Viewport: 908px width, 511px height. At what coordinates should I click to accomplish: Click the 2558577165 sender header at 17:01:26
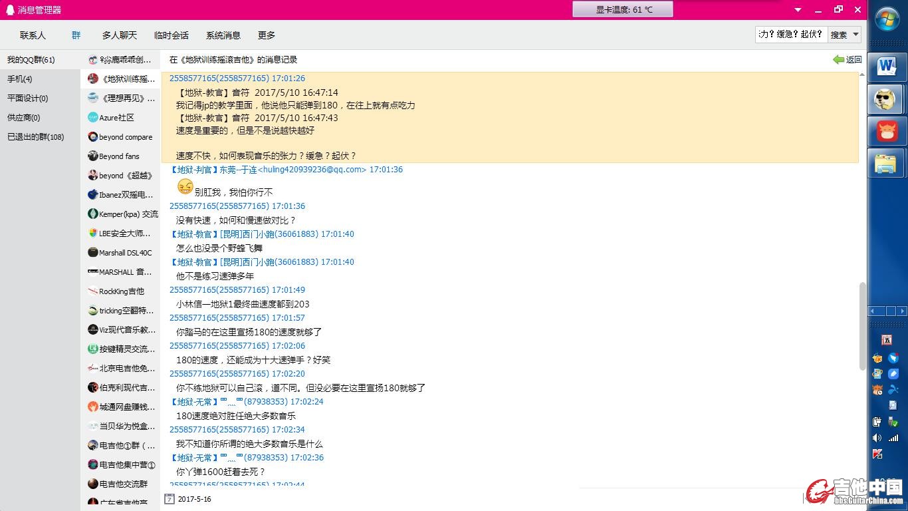coord(237,79)
